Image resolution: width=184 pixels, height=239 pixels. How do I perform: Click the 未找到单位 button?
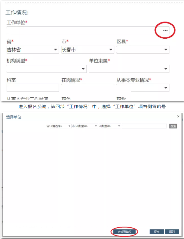tap(124, 232)
